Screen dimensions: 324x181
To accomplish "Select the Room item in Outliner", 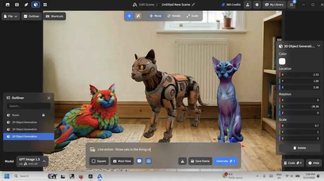I will pos(29,115).
